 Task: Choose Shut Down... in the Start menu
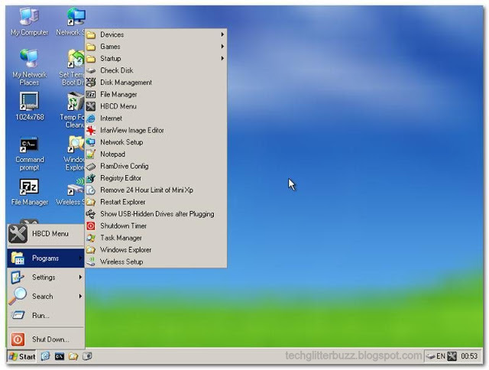coord(46,339)
